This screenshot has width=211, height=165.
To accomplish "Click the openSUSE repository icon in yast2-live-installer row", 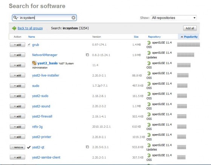I will 149,73.
